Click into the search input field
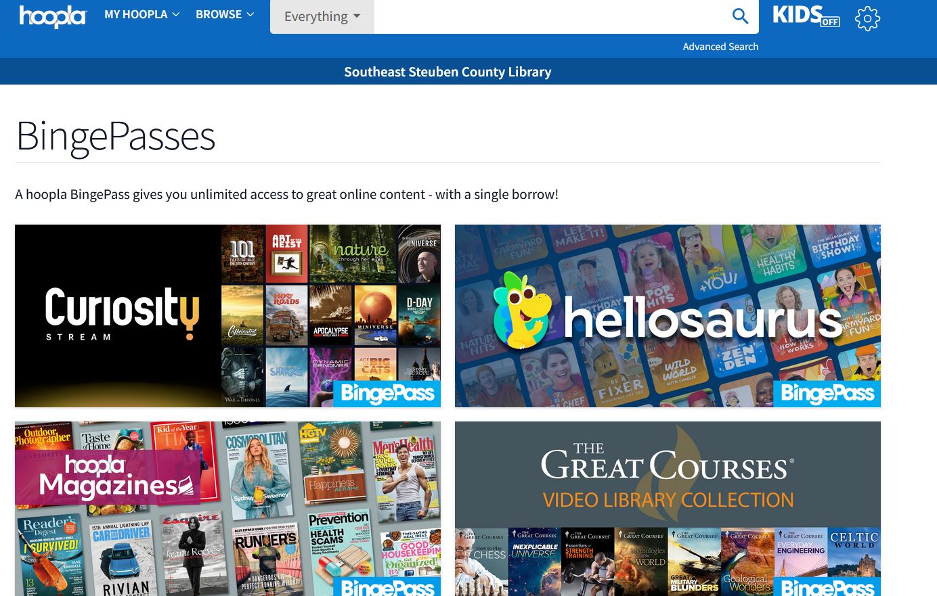The image size is (937, 596). click(548, 16)
